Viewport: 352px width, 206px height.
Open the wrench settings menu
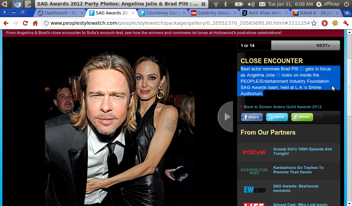(346, 23)
